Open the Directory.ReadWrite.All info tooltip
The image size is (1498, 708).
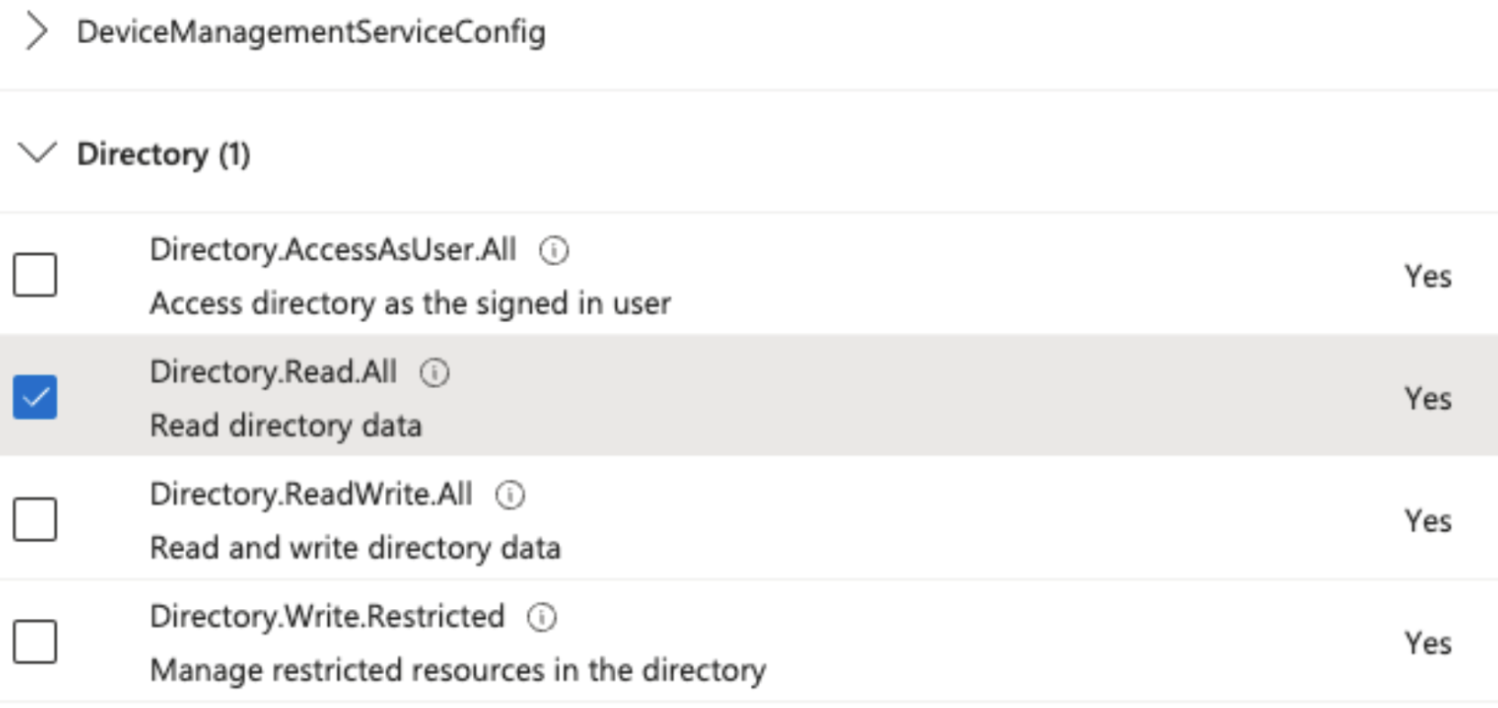[511, 492]
